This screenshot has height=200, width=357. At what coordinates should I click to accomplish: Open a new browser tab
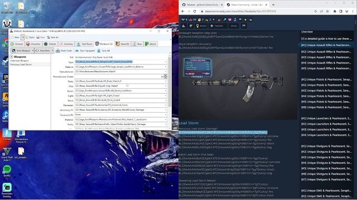click(x=273, y=5)
